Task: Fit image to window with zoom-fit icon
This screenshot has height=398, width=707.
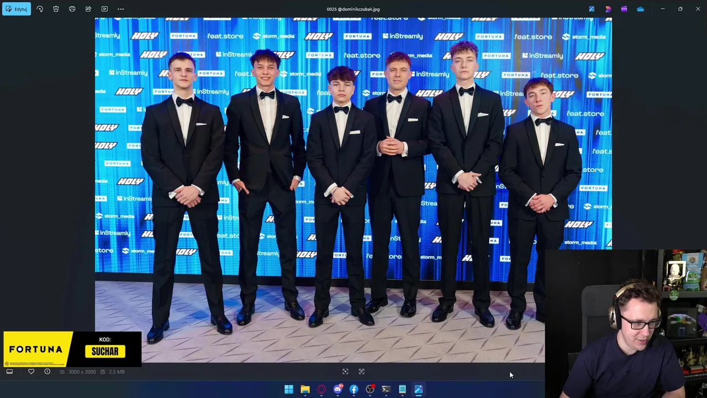Action: click(345, 371)
